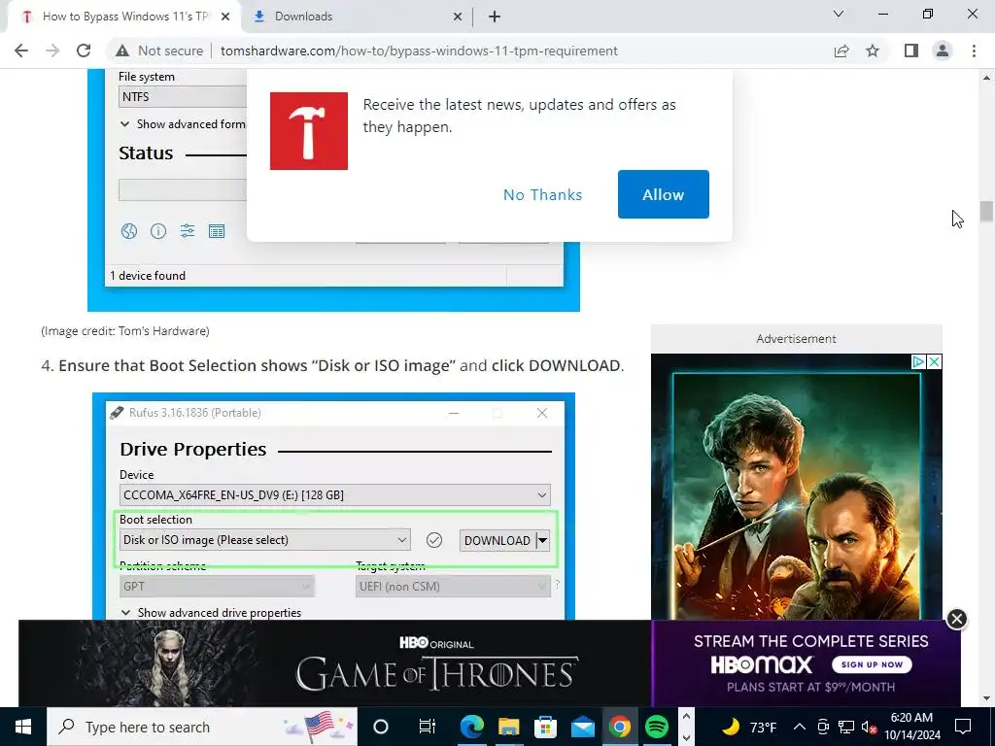
Task: Click the network tray icon
Action: pyautogui.click(x=846, y=727)
